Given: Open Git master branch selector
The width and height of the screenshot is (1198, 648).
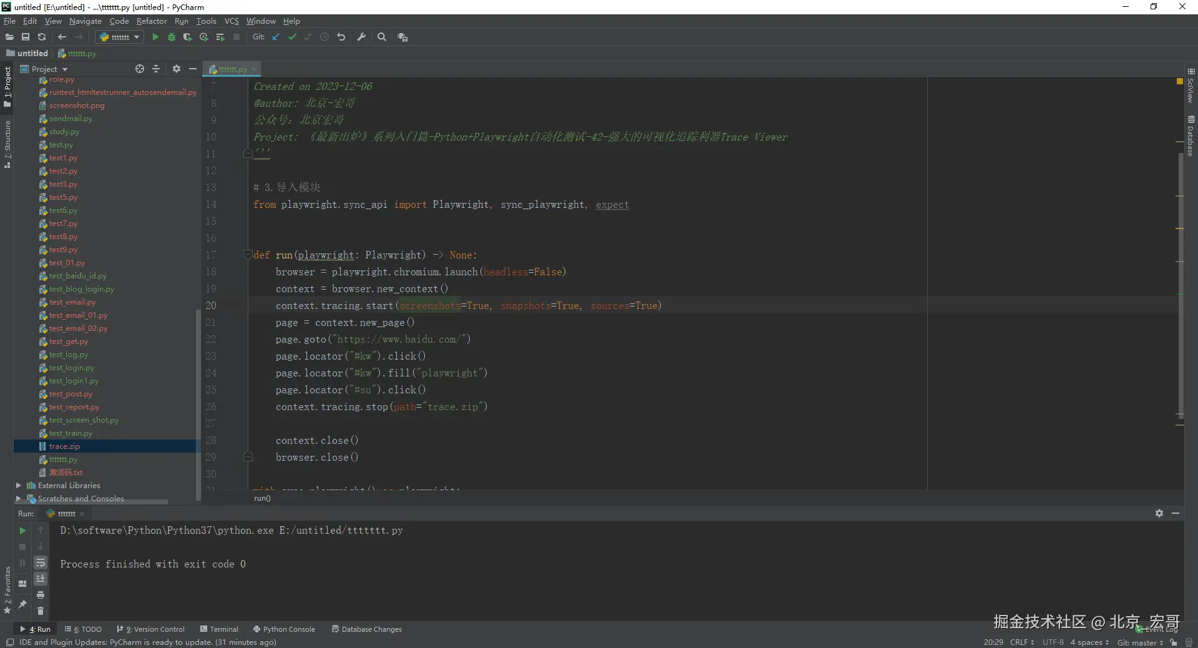Looking at the screenshot, I should point(1140,642).
